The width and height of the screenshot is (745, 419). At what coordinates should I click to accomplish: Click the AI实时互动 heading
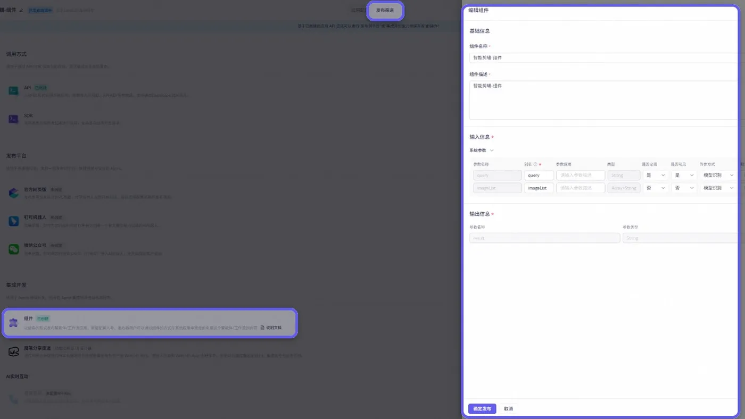(x=17, y=376)
